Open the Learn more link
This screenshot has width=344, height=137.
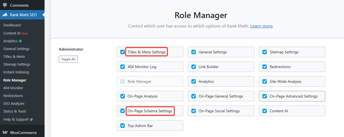click(261, 26)
